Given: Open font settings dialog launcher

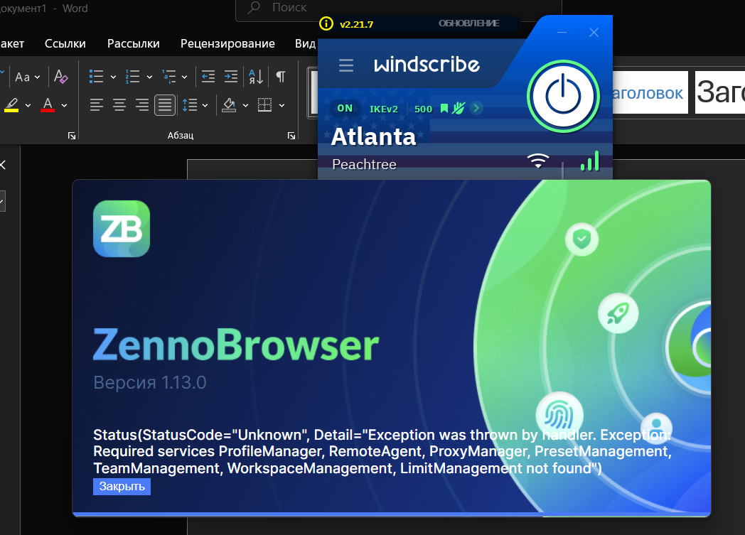Looking at the screenshot, I should (x=72, y=136).
